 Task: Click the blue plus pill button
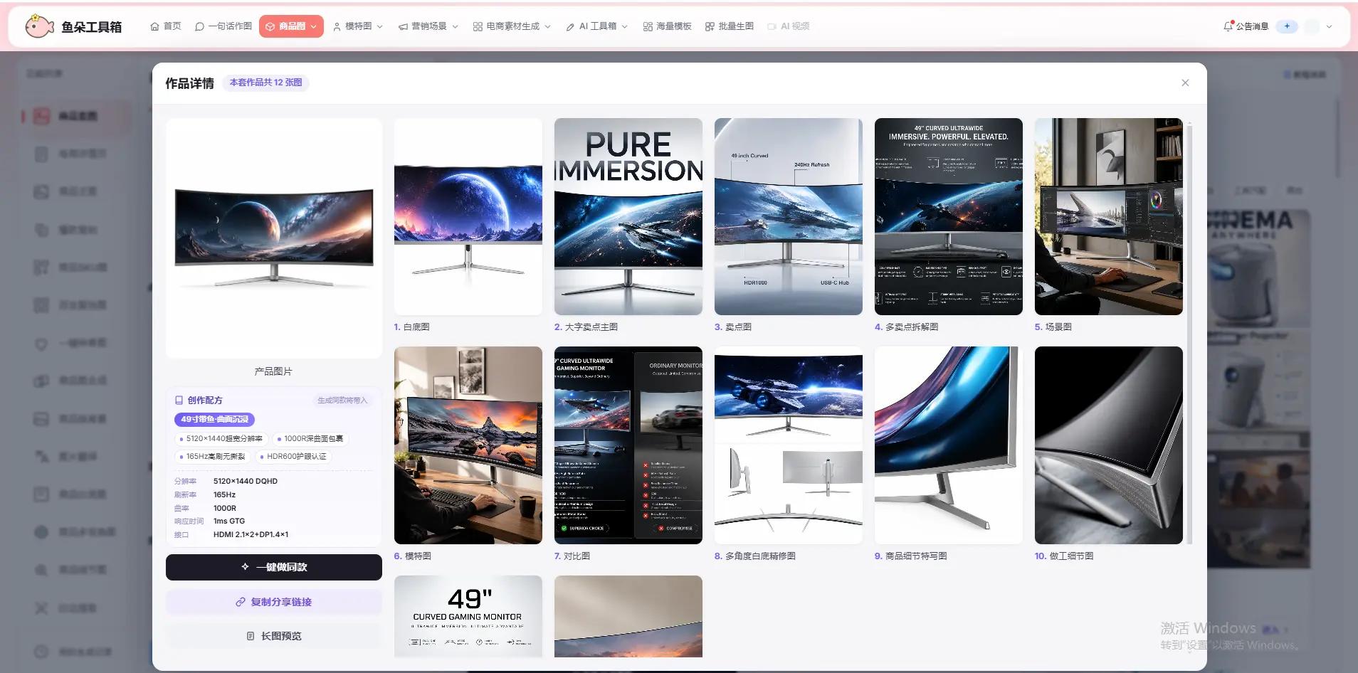tap(1287, 26)
